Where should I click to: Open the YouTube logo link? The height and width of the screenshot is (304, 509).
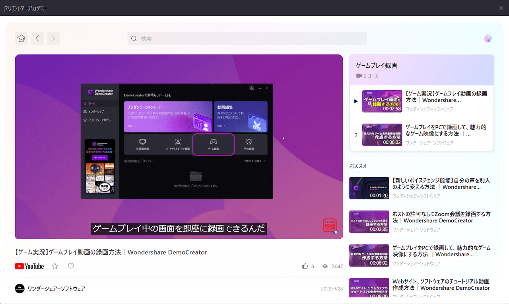click(x=29, y=266)
